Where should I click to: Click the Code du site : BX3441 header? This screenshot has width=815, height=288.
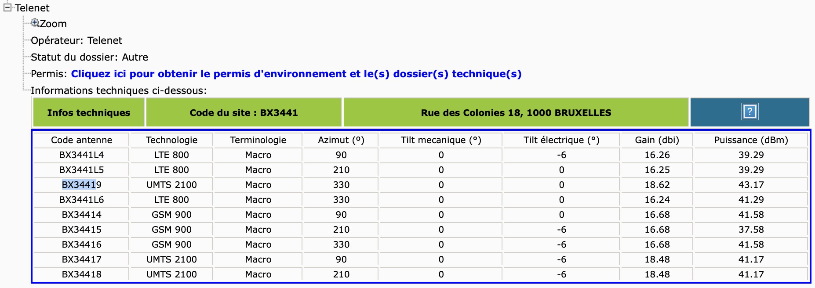(244, 113)
